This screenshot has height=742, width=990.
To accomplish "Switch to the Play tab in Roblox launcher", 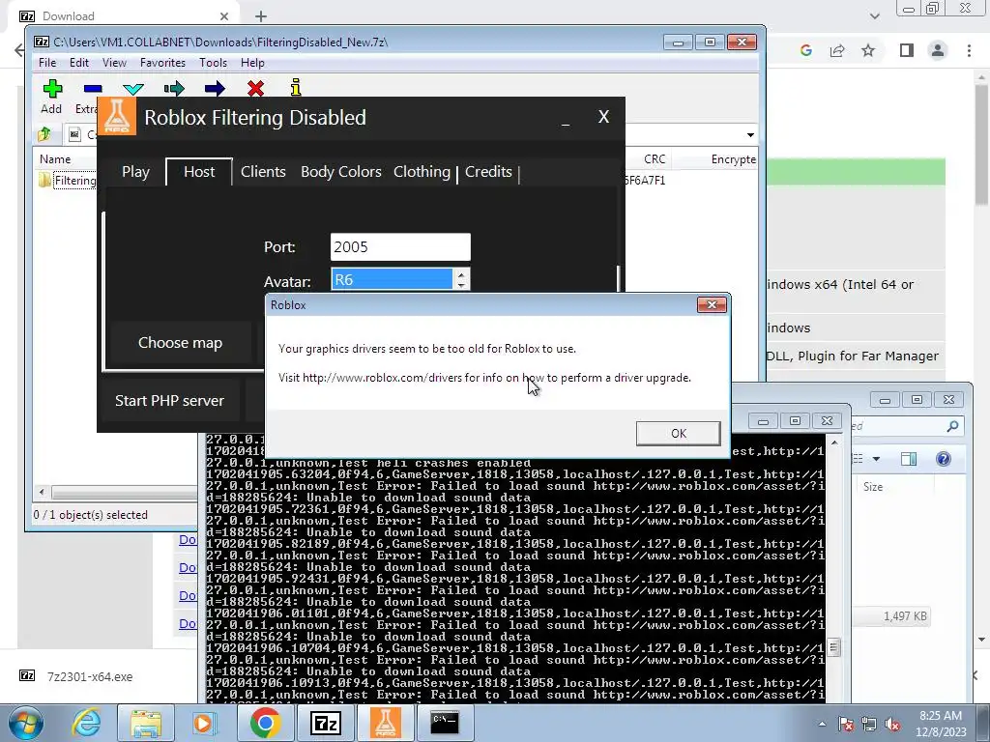I will (x=135, y=172).
